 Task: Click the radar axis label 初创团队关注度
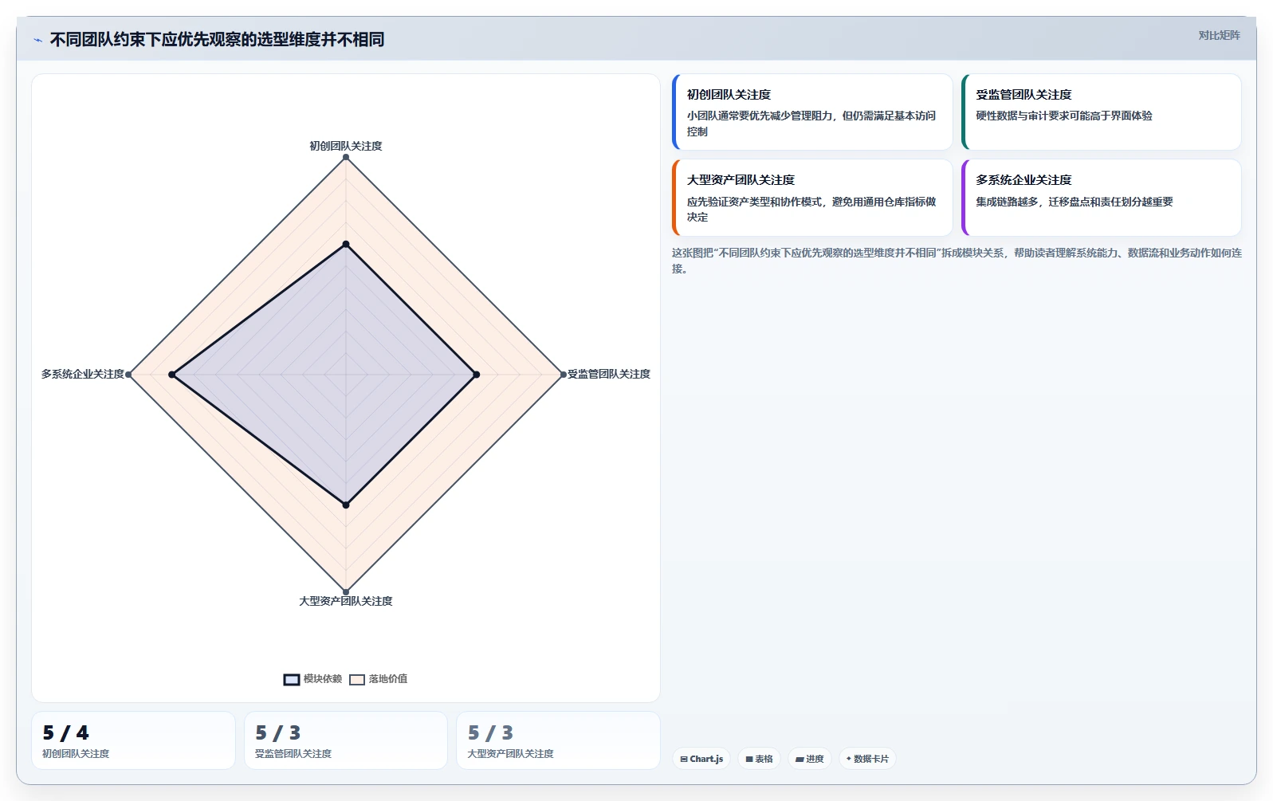coord(346,146)
